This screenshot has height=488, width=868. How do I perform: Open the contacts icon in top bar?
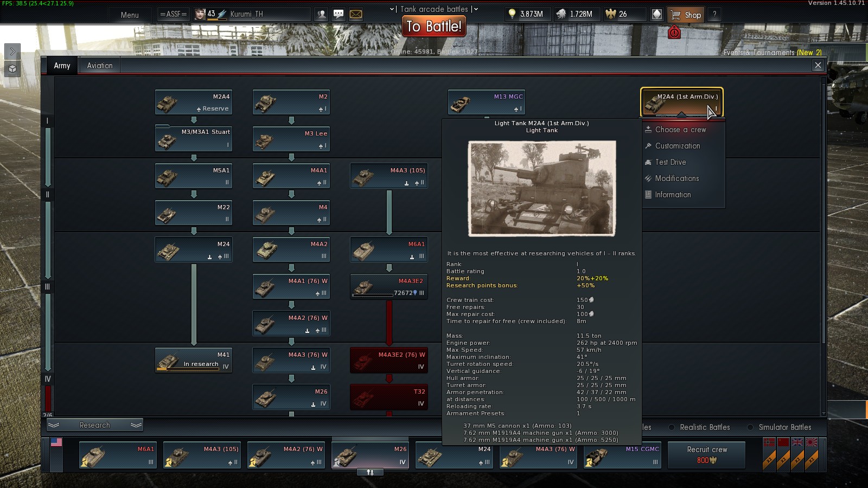tap(322, 15)
